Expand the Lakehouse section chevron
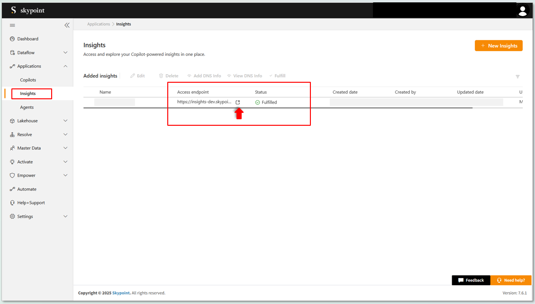Image resolution: width=535 pixels, height=304 pixels. 65,121
